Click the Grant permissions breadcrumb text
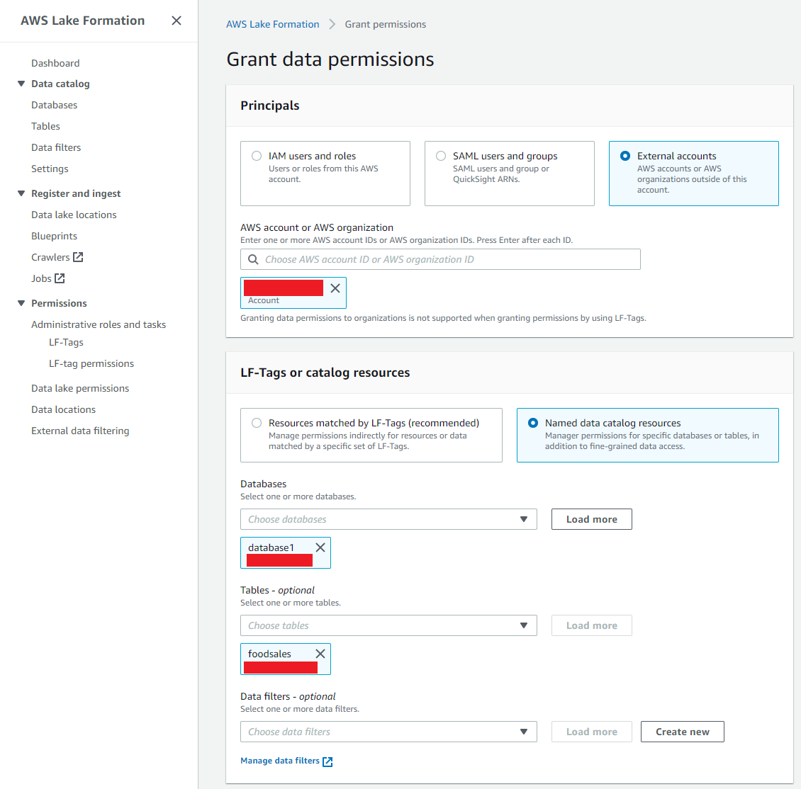The width and height of the screenshot is (801, 789). pos(385,24)
